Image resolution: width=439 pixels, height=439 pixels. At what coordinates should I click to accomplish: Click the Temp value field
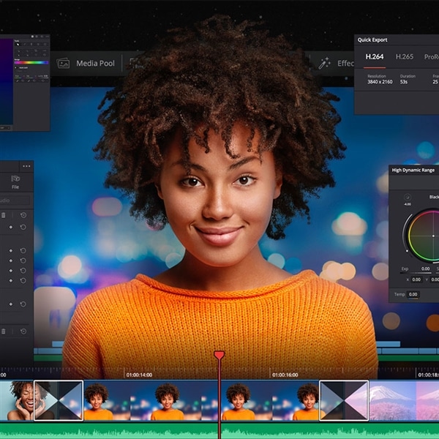[413, 294]
